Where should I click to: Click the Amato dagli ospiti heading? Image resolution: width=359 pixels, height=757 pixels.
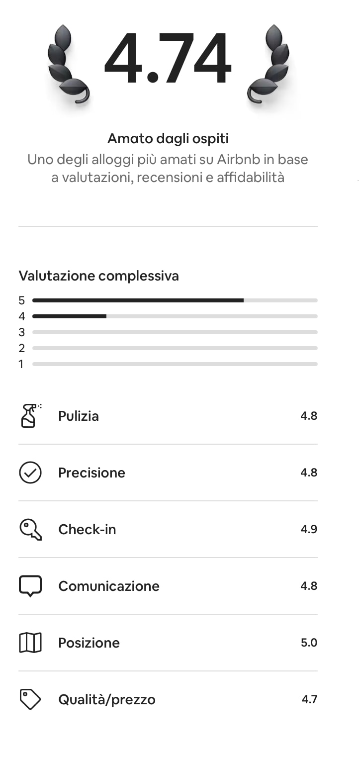pos(168,138)
